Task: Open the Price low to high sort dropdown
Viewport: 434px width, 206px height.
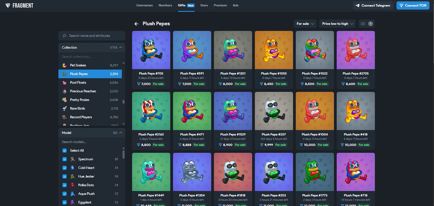Action: tap(337, 24)
